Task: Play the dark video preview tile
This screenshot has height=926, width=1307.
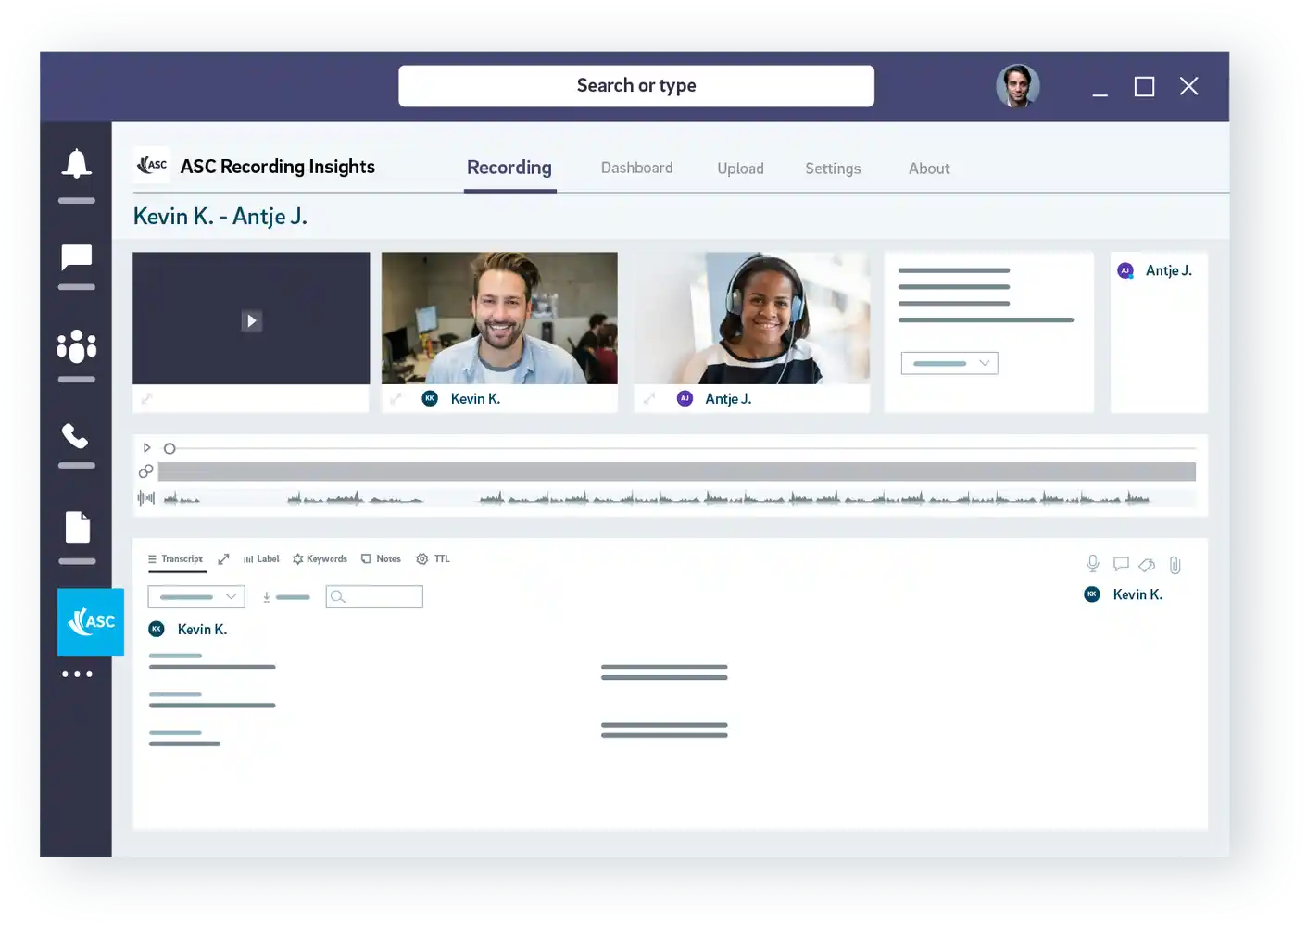Action: tap(251, 320)
